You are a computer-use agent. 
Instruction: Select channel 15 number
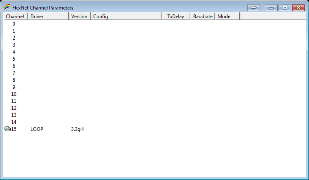click(x=14, y=129)
